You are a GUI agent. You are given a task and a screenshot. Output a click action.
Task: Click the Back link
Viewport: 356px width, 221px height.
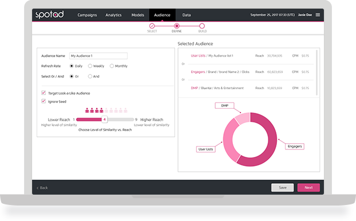pyautogui.click(x=42, y=188)
